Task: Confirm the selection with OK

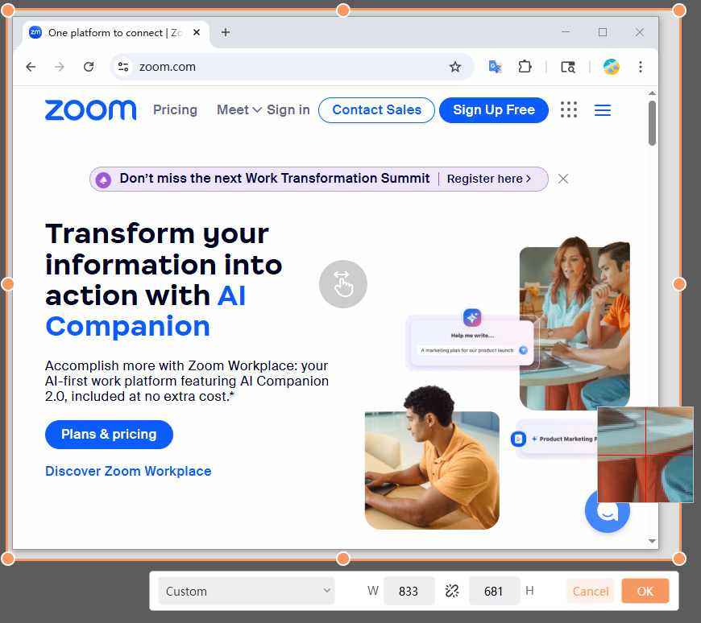Action: point(645,591)
